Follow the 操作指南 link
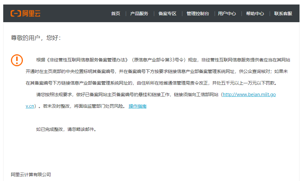This screenshot has width=305, height=181. pyautogui.click(x=138, y=106)
